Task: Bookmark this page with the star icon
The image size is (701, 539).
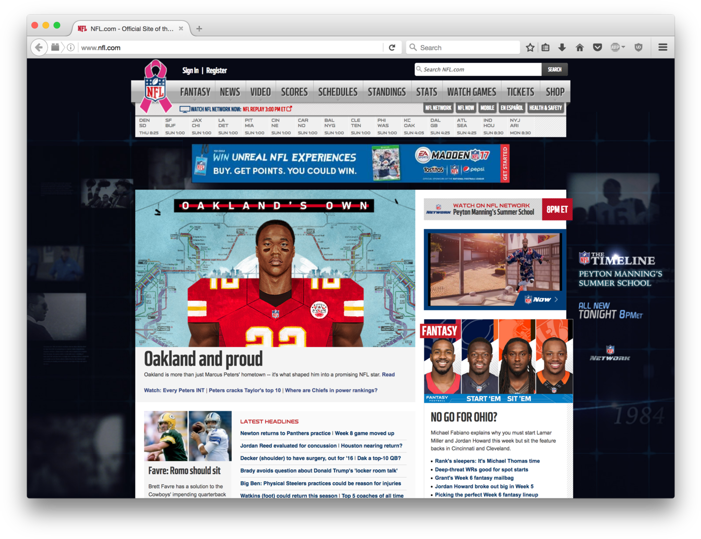Action: pos(530,48)
